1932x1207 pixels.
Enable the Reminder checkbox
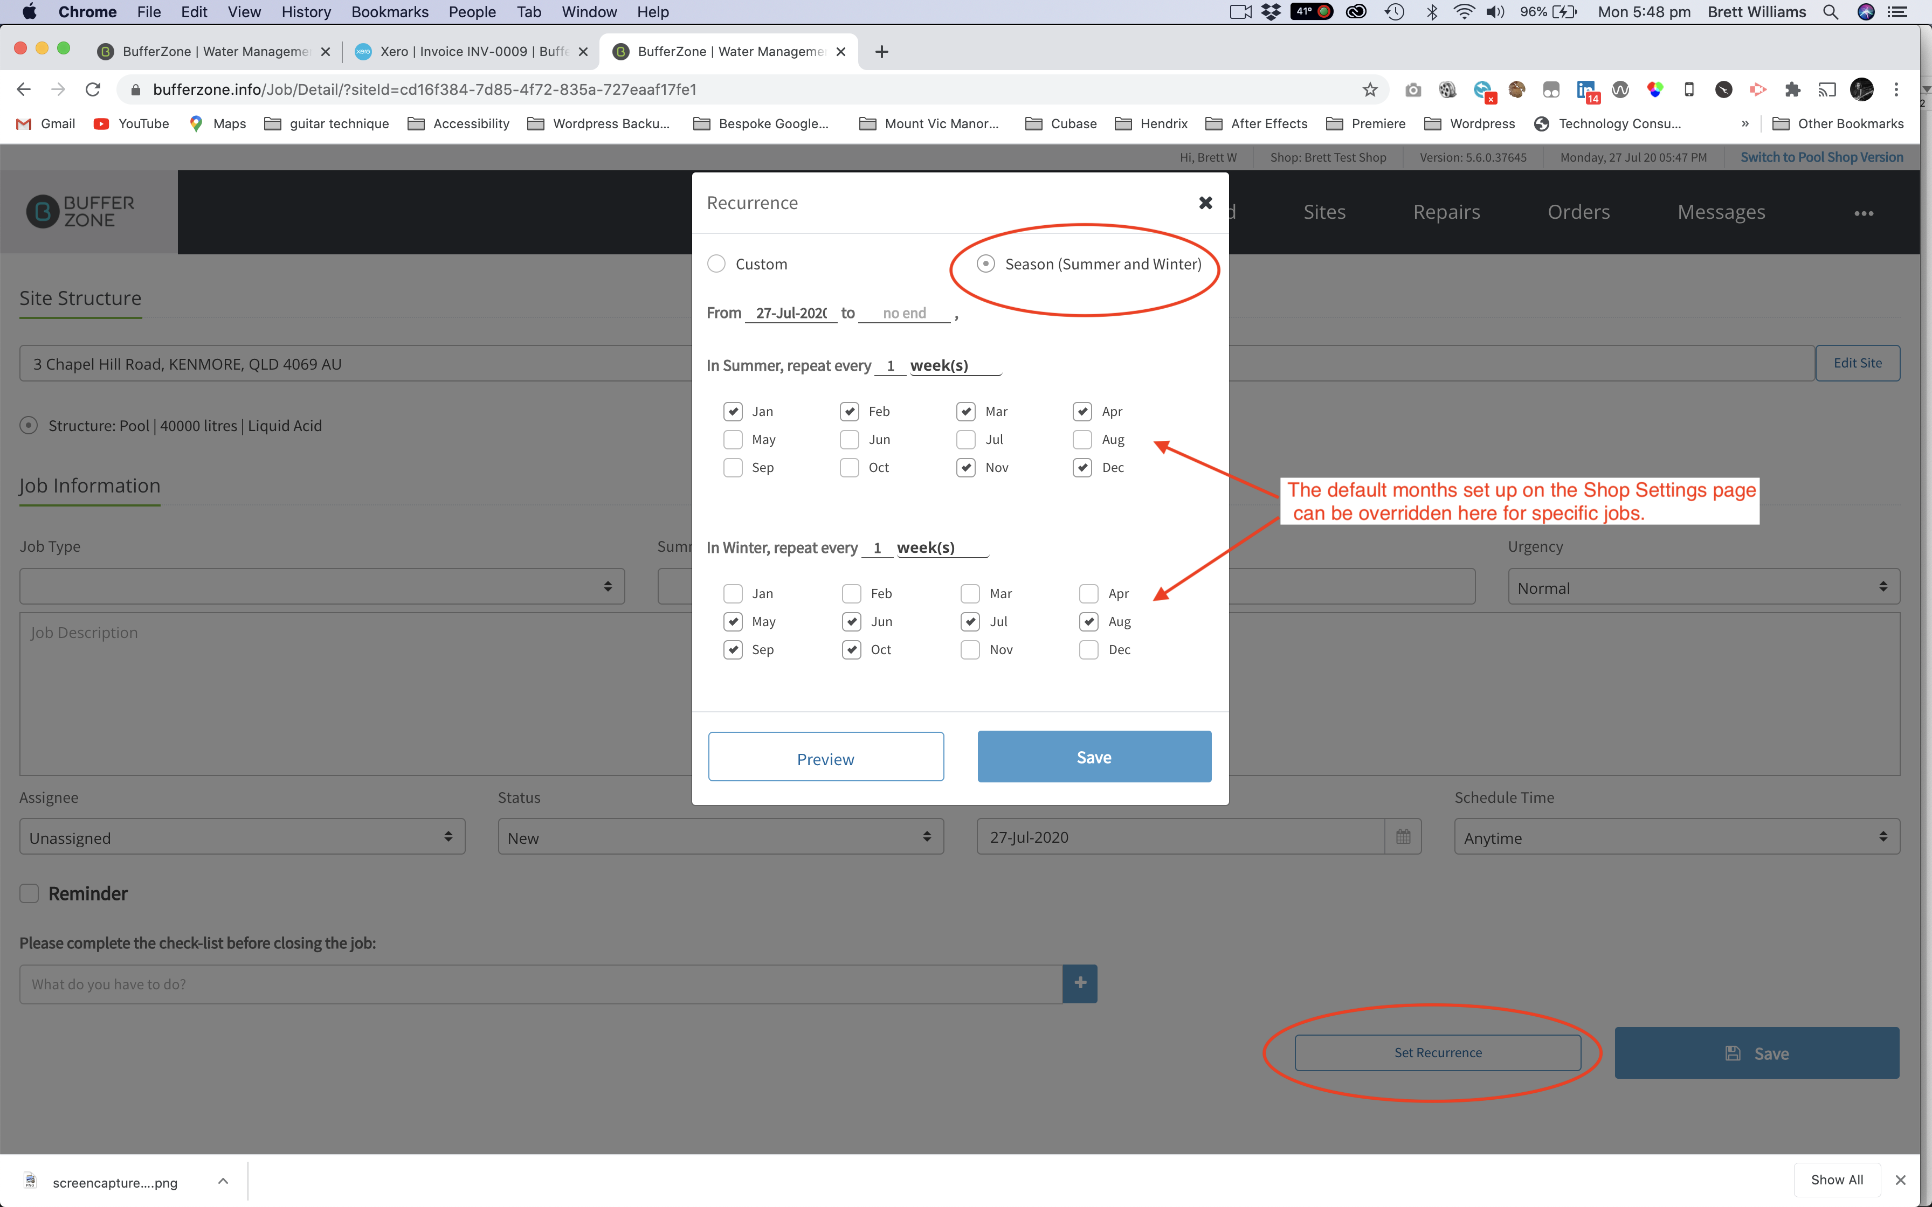[x=30, y=893]
